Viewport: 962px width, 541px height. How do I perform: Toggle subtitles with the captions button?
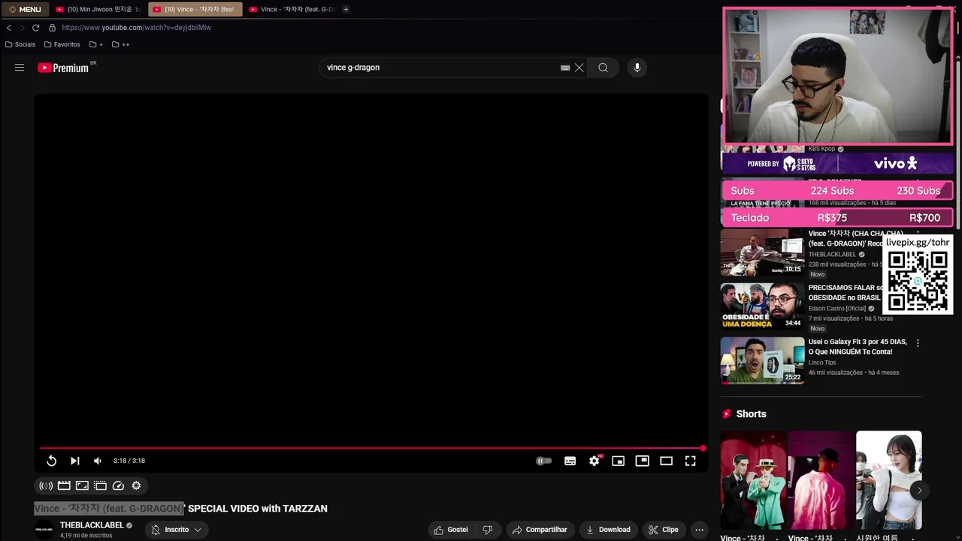[x=570, y=461]
